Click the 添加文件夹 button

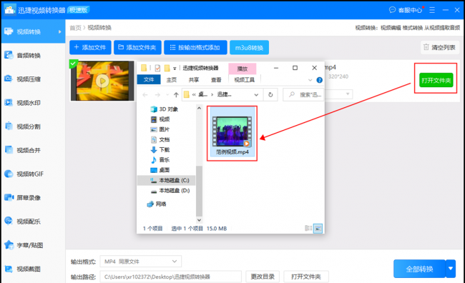pyautogui.click(x=137, y=47)
